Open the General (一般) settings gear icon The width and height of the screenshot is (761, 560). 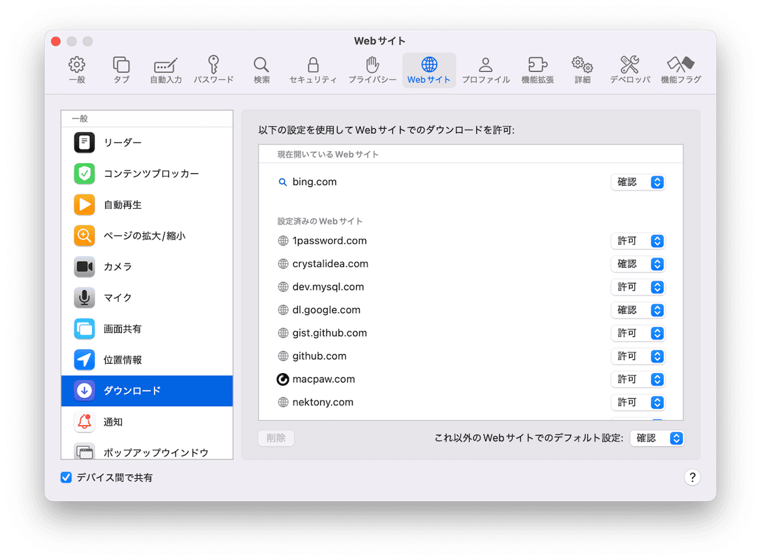(x=77, y=65)
